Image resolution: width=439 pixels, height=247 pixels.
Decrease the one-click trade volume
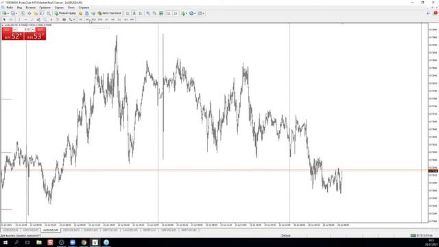click(x=15, y=30)
